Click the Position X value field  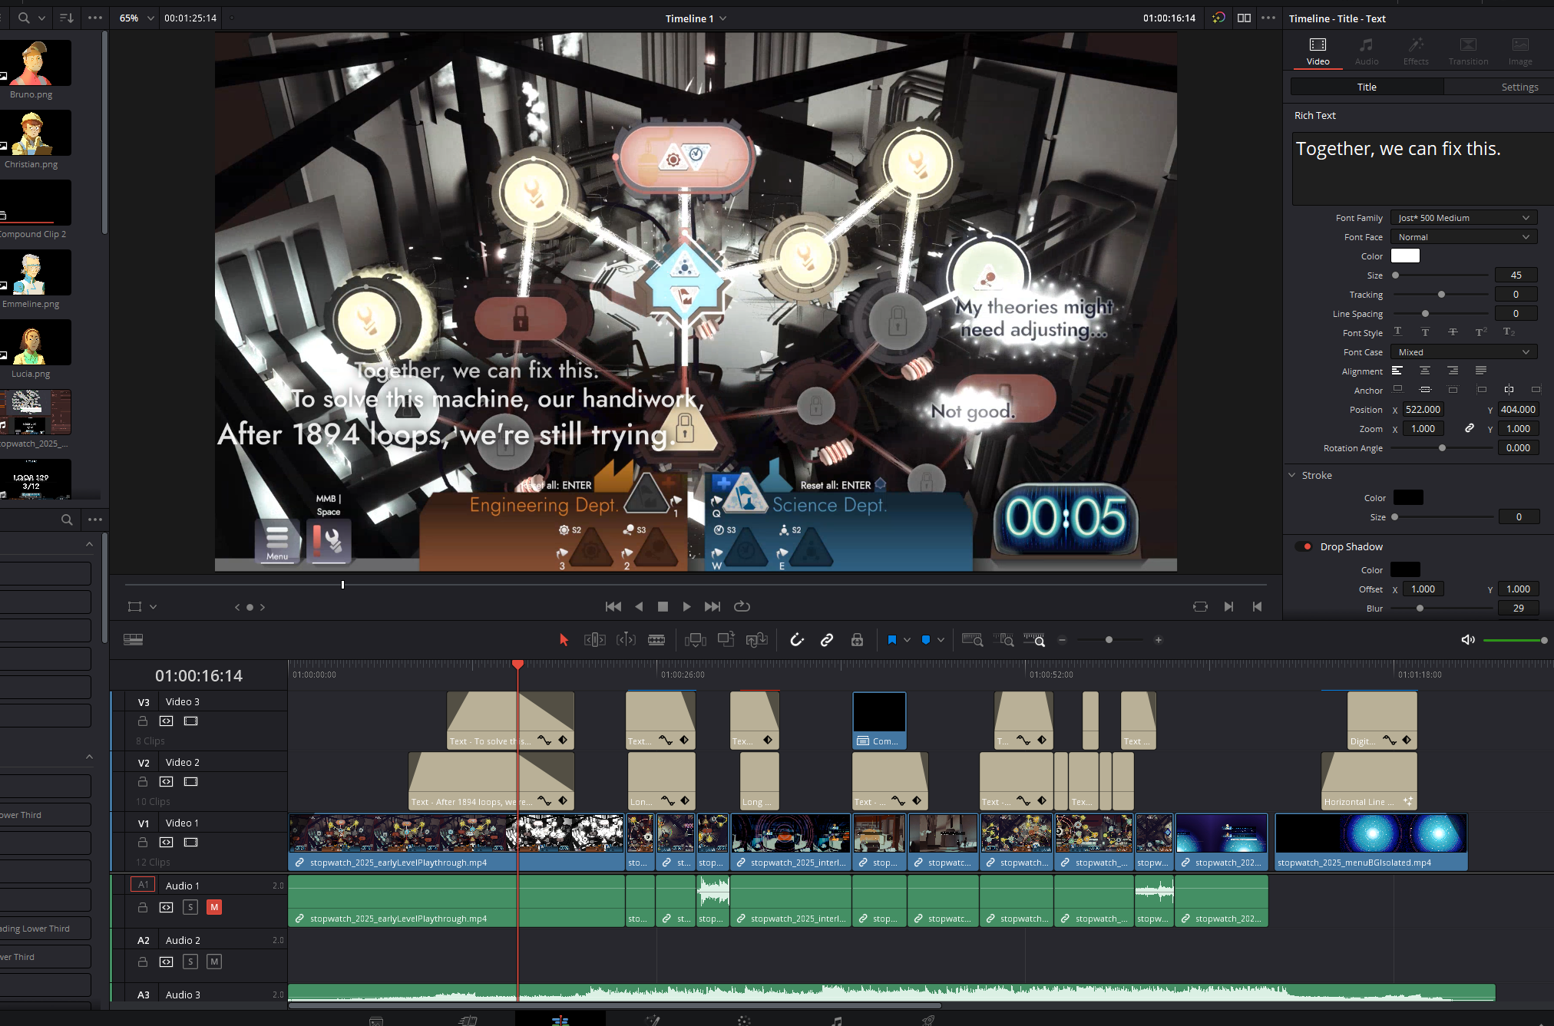coord(1423,410)
